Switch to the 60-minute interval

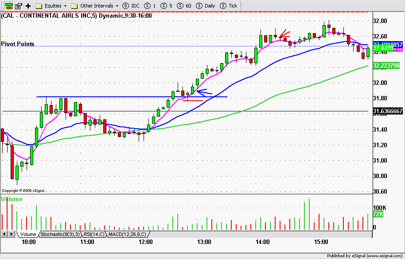184,6
